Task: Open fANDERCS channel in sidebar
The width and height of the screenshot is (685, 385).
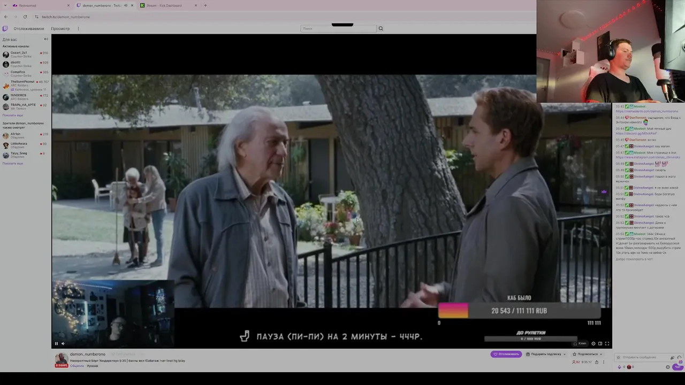Action: pos(25,97)
